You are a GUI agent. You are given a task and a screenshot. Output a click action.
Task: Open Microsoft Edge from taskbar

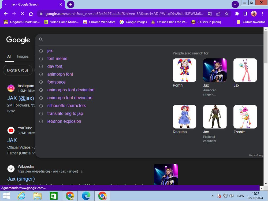click(86, 196)
